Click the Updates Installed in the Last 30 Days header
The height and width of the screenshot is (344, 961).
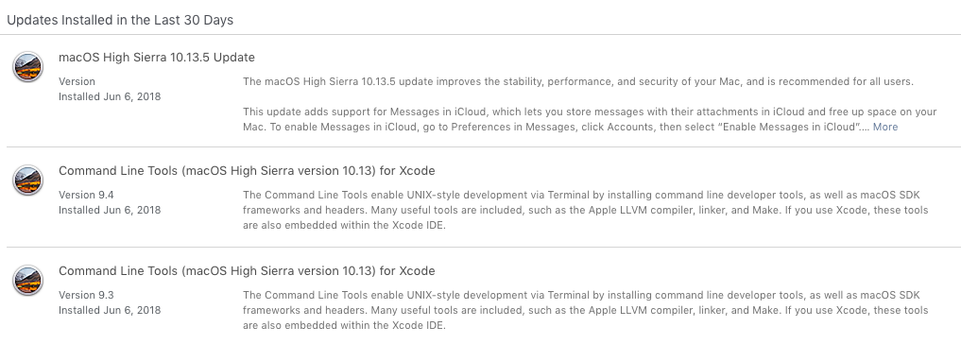[x=120, y=20]
